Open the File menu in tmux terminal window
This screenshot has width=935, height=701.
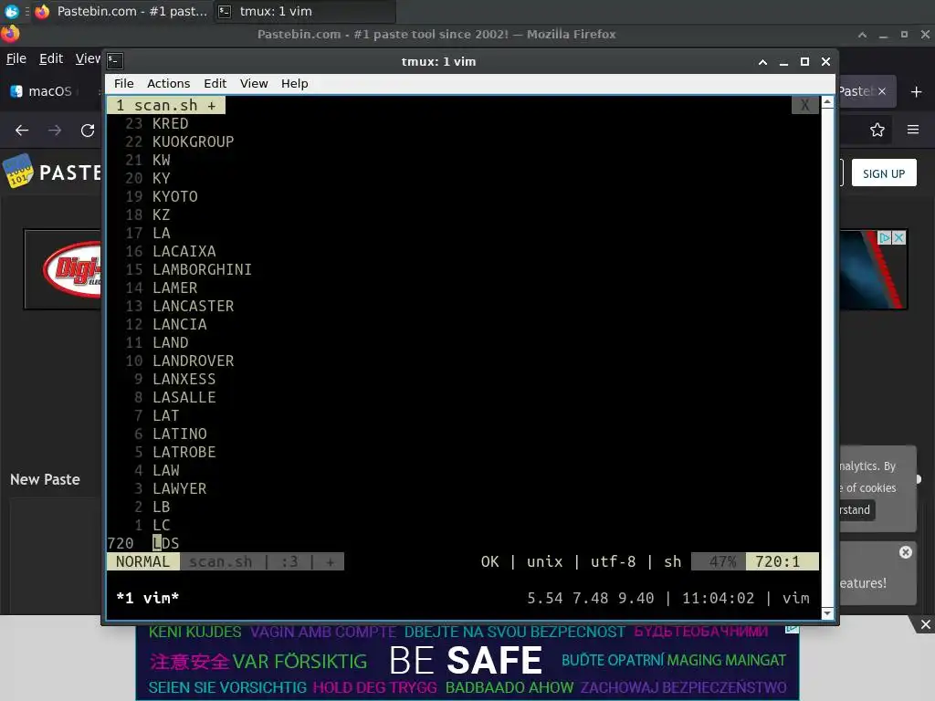[123, 83]
